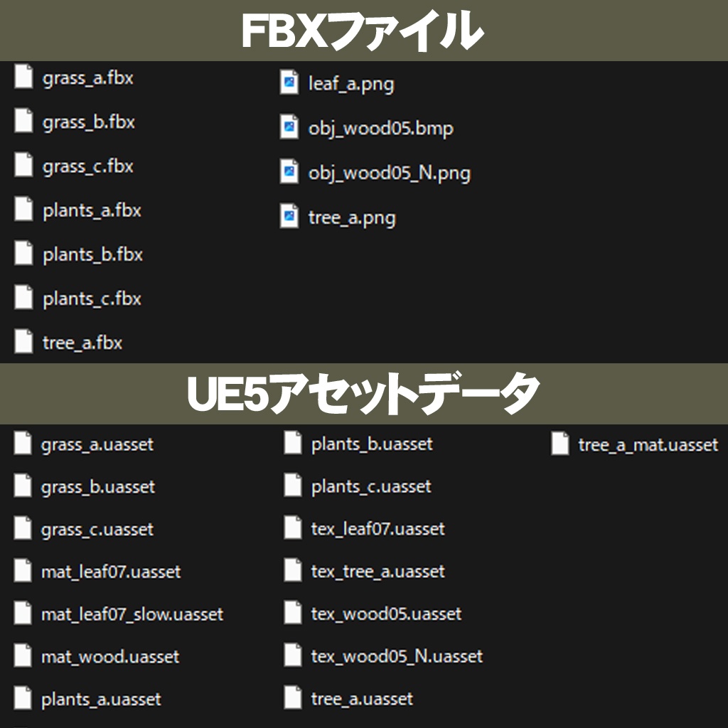The height and width of the screenshot is (728, 728).
Task: Select the tree_a.png image icon
Action: click(290, 218)
